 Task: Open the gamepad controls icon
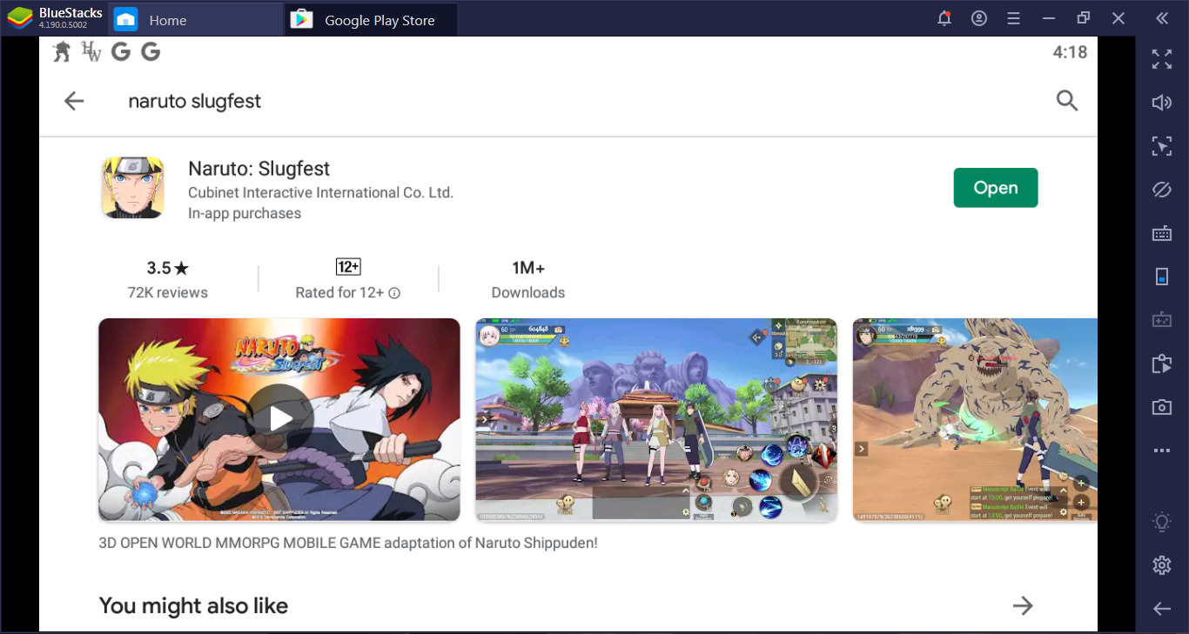(x=1162, y=320)
